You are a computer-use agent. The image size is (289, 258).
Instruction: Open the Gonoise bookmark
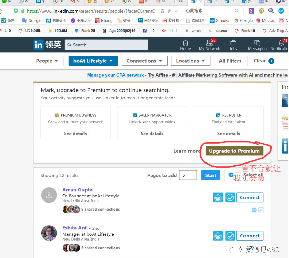point(220,21)
